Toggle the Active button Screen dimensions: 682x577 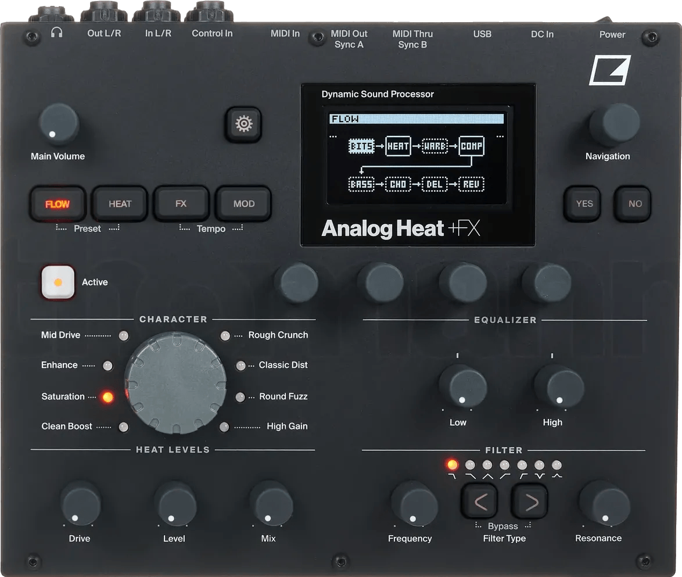click(58, 282)
